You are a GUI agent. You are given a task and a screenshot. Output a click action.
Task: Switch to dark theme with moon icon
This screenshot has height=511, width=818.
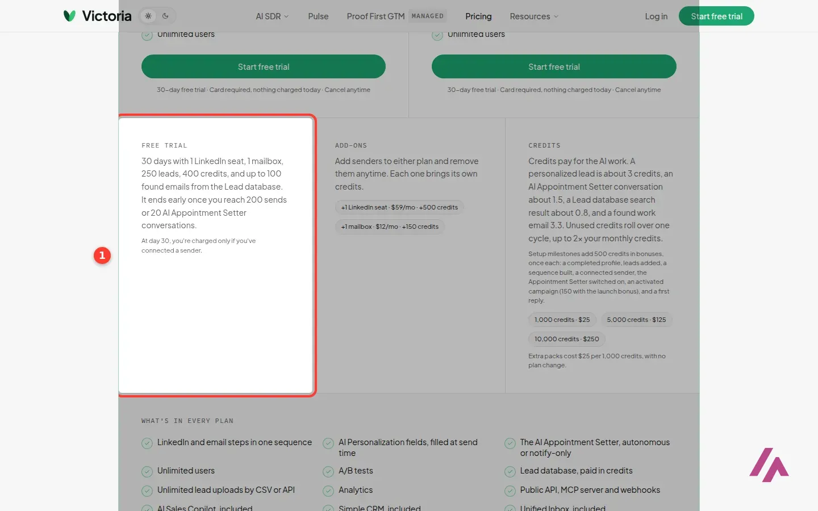pyautogui.click(x=165, y=16)
